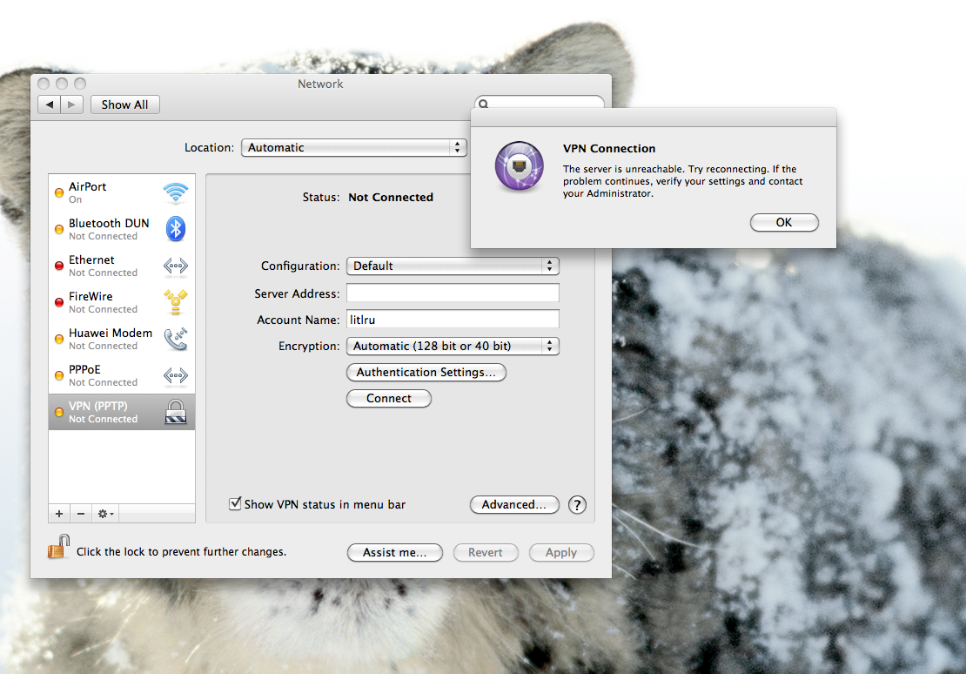Open Authentication Settings
The width and height of the screenshot is (966, 674).
[x=426, y=373]
